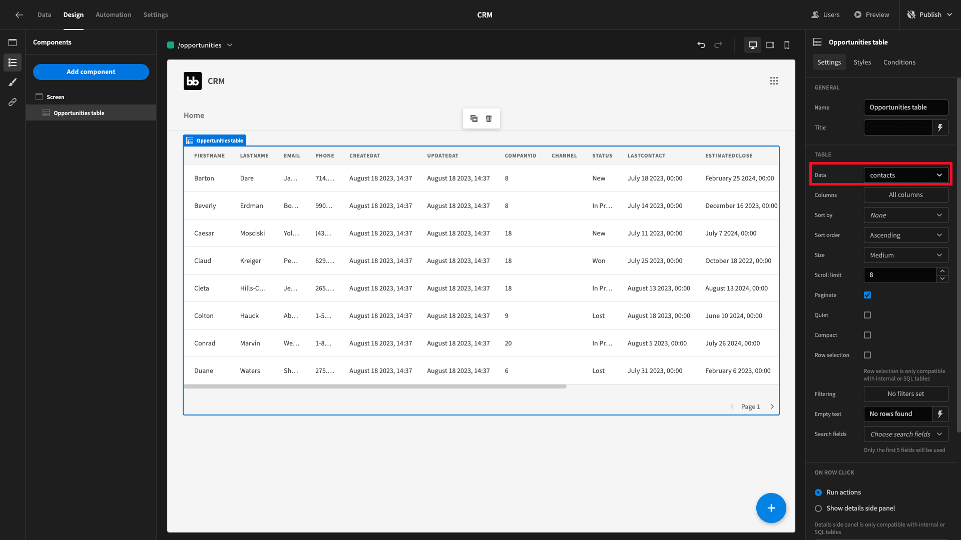This screenshot has width=961, height=540.
Task: Open the Screens panel icon in sidebar
Action: (13, 42)
